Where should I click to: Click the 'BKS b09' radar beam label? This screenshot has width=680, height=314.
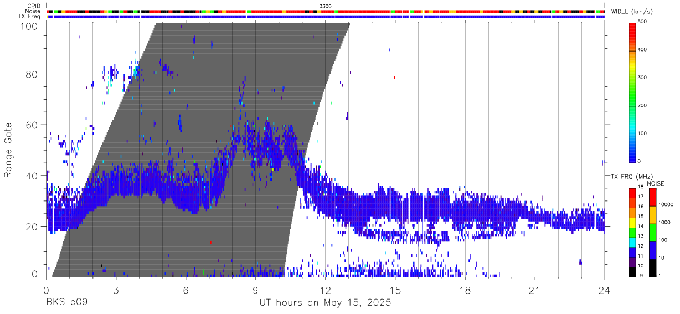[66, 303]
